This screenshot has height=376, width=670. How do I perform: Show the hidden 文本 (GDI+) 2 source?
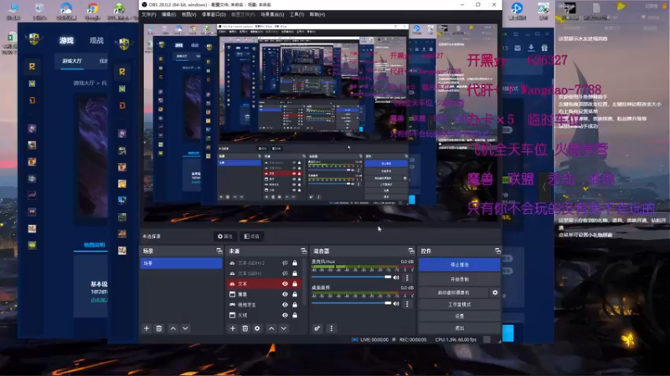pos(285,263)
